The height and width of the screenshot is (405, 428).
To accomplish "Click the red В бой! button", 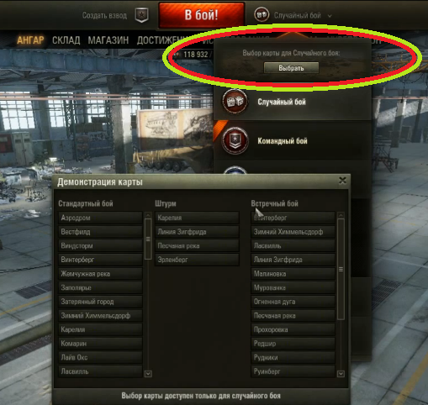I will pos(202,15).
